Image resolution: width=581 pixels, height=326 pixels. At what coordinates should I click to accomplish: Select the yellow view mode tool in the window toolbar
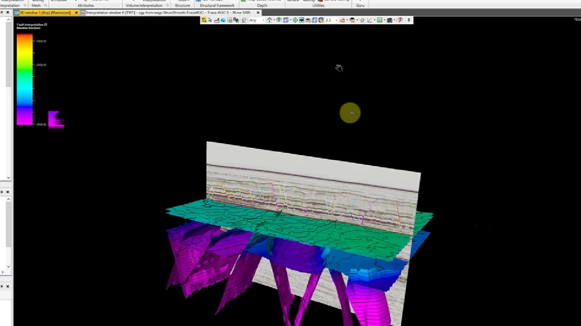click(x=204, y=20)
